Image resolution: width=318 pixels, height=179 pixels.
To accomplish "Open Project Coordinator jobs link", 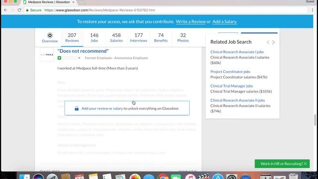I will [x=230, y=72].
